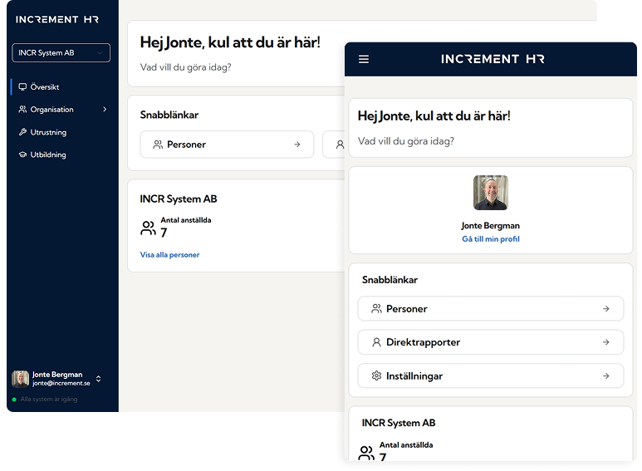
Task: Click the arrow in the Inställningar row
Action: tap(606, 376)
